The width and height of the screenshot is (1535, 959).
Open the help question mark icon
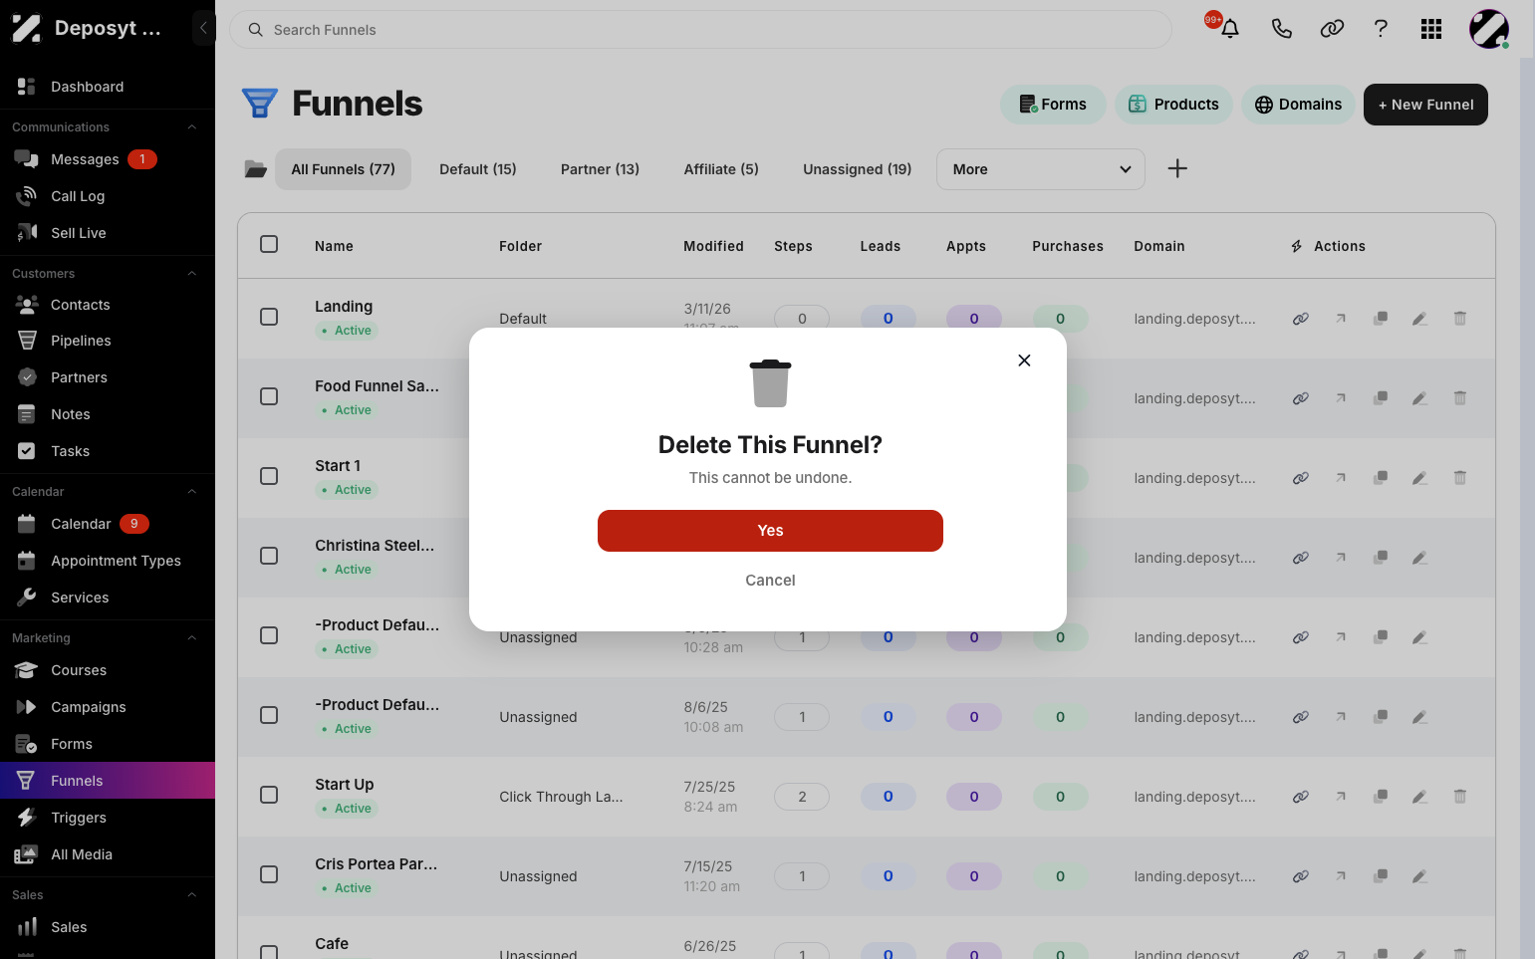click(1381, 29)
